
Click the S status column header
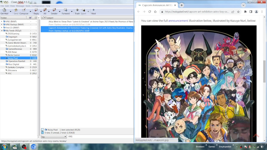(x=42, y=18)
